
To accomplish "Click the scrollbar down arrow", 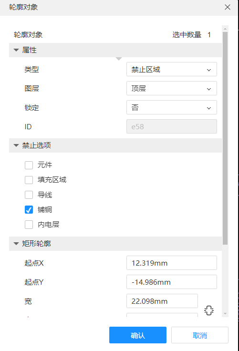I will [x=225, y=314].
